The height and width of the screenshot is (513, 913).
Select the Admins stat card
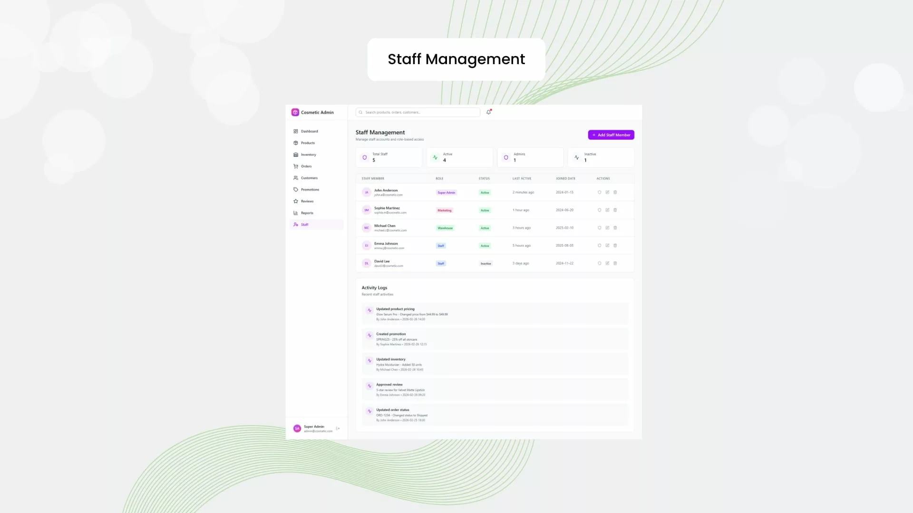point(530,157)
